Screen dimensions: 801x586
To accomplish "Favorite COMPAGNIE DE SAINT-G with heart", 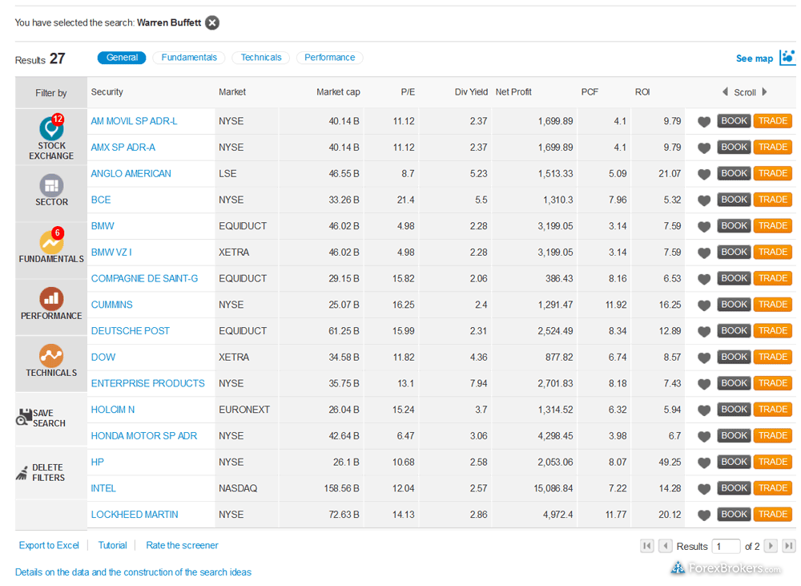I will (x=704, y=279).
